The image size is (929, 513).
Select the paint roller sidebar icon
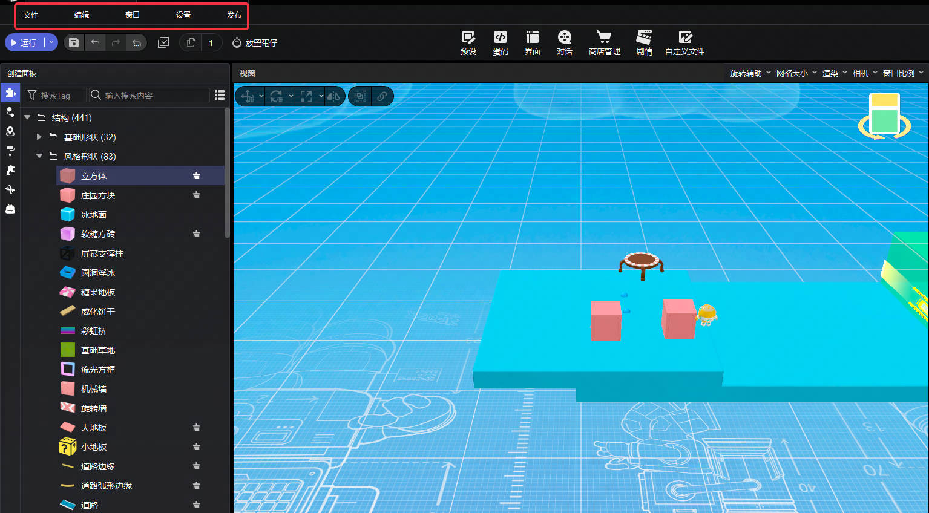point(10,151)
